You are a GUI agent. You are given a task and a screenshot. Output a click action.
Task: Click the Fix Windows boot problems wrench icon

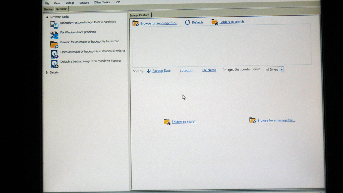point(54,35)
